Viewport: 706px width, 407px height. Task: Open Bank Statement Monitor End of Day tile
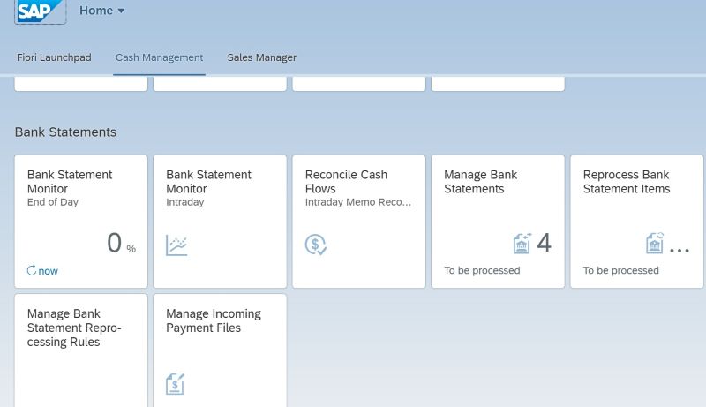81,222
